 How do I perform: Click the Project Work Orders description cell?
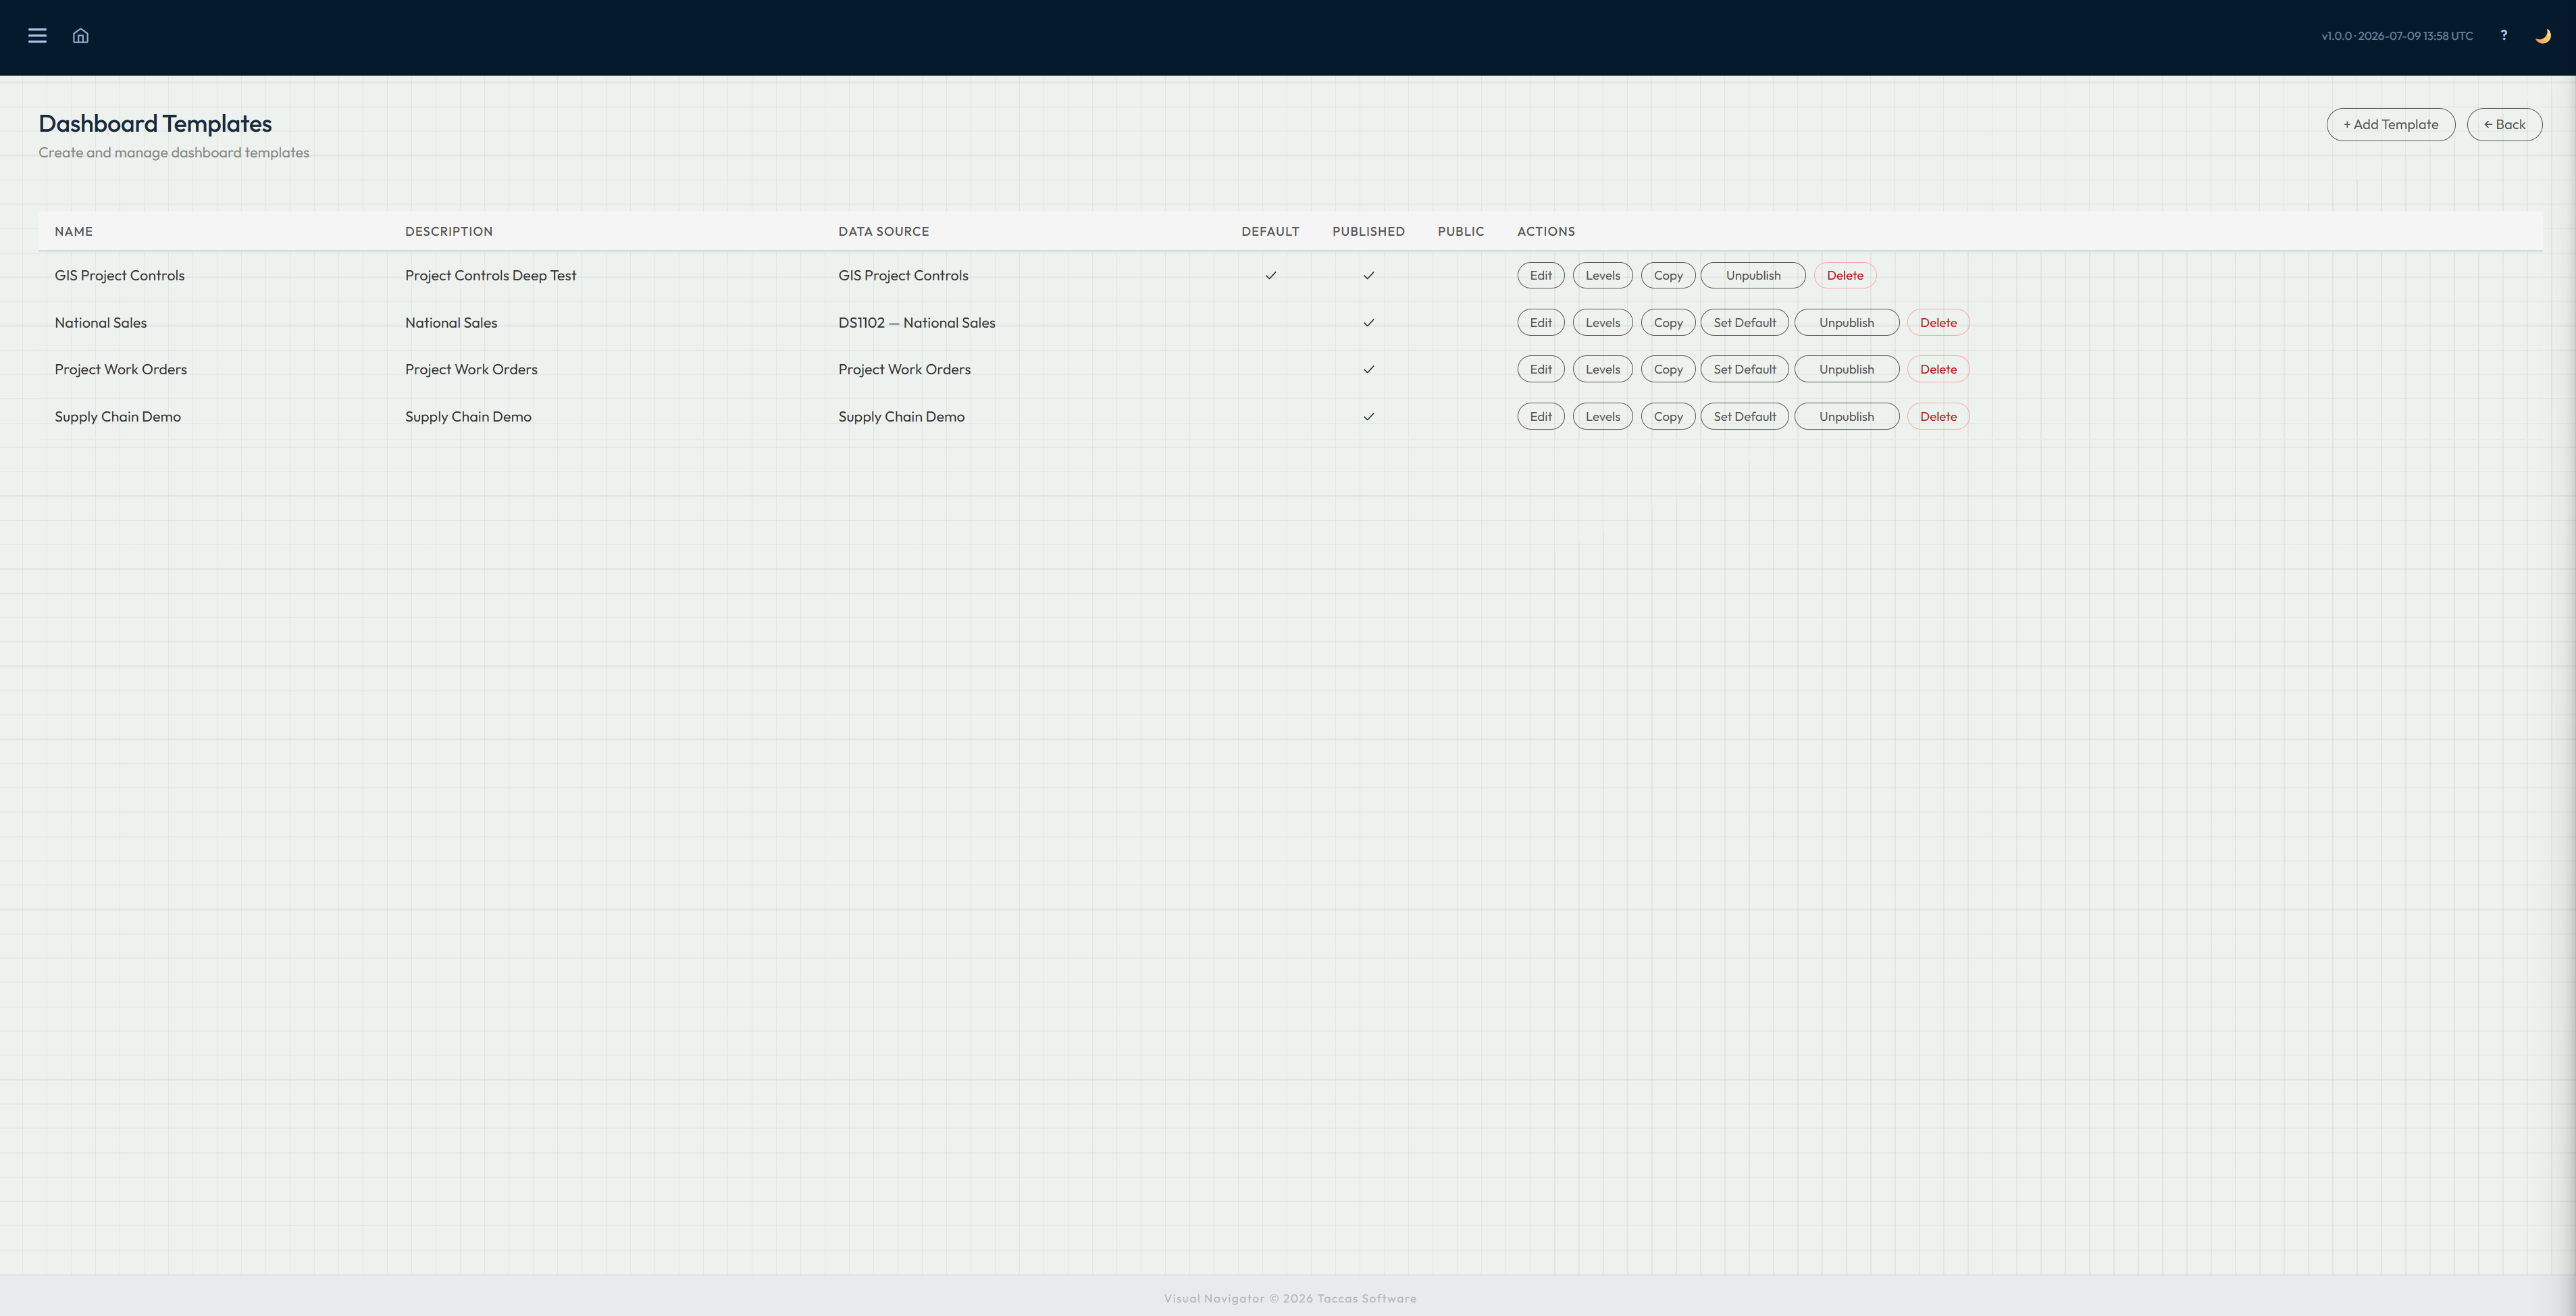pos(471,370)
